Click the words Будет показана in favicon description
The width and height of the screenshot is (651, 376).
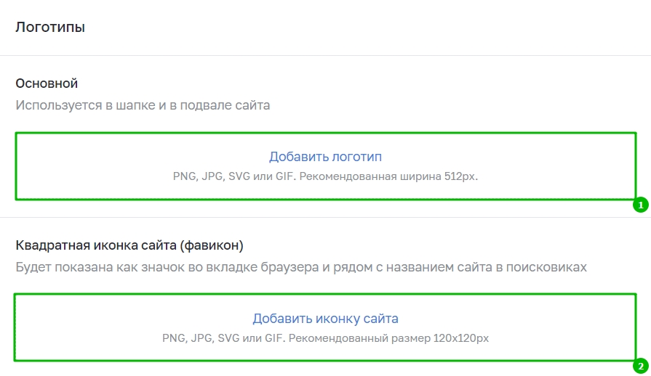click(64, 267)
